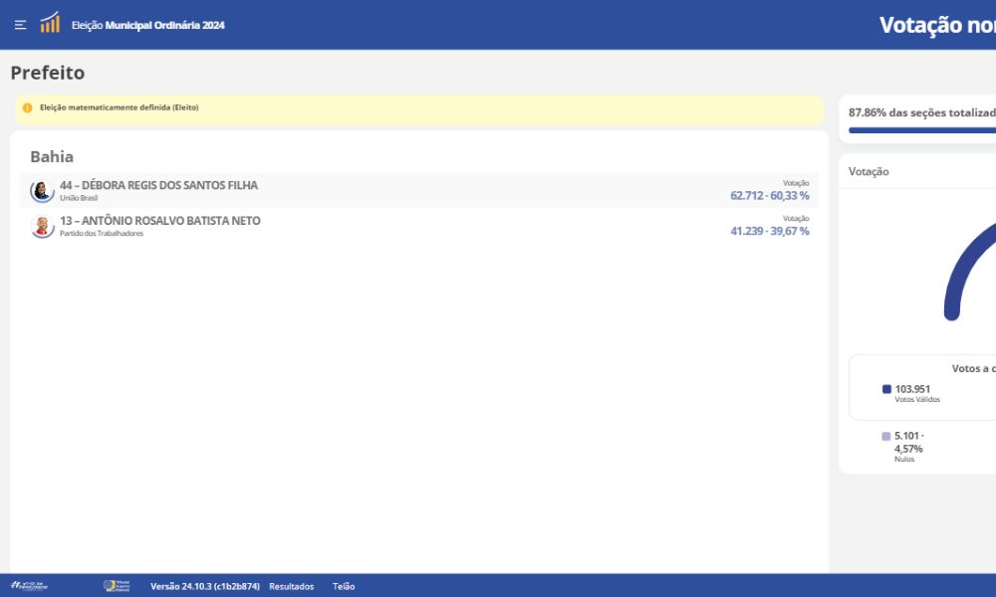996x597 pixels.
Task: Click the Votação panel header
Action: point(869,172)
